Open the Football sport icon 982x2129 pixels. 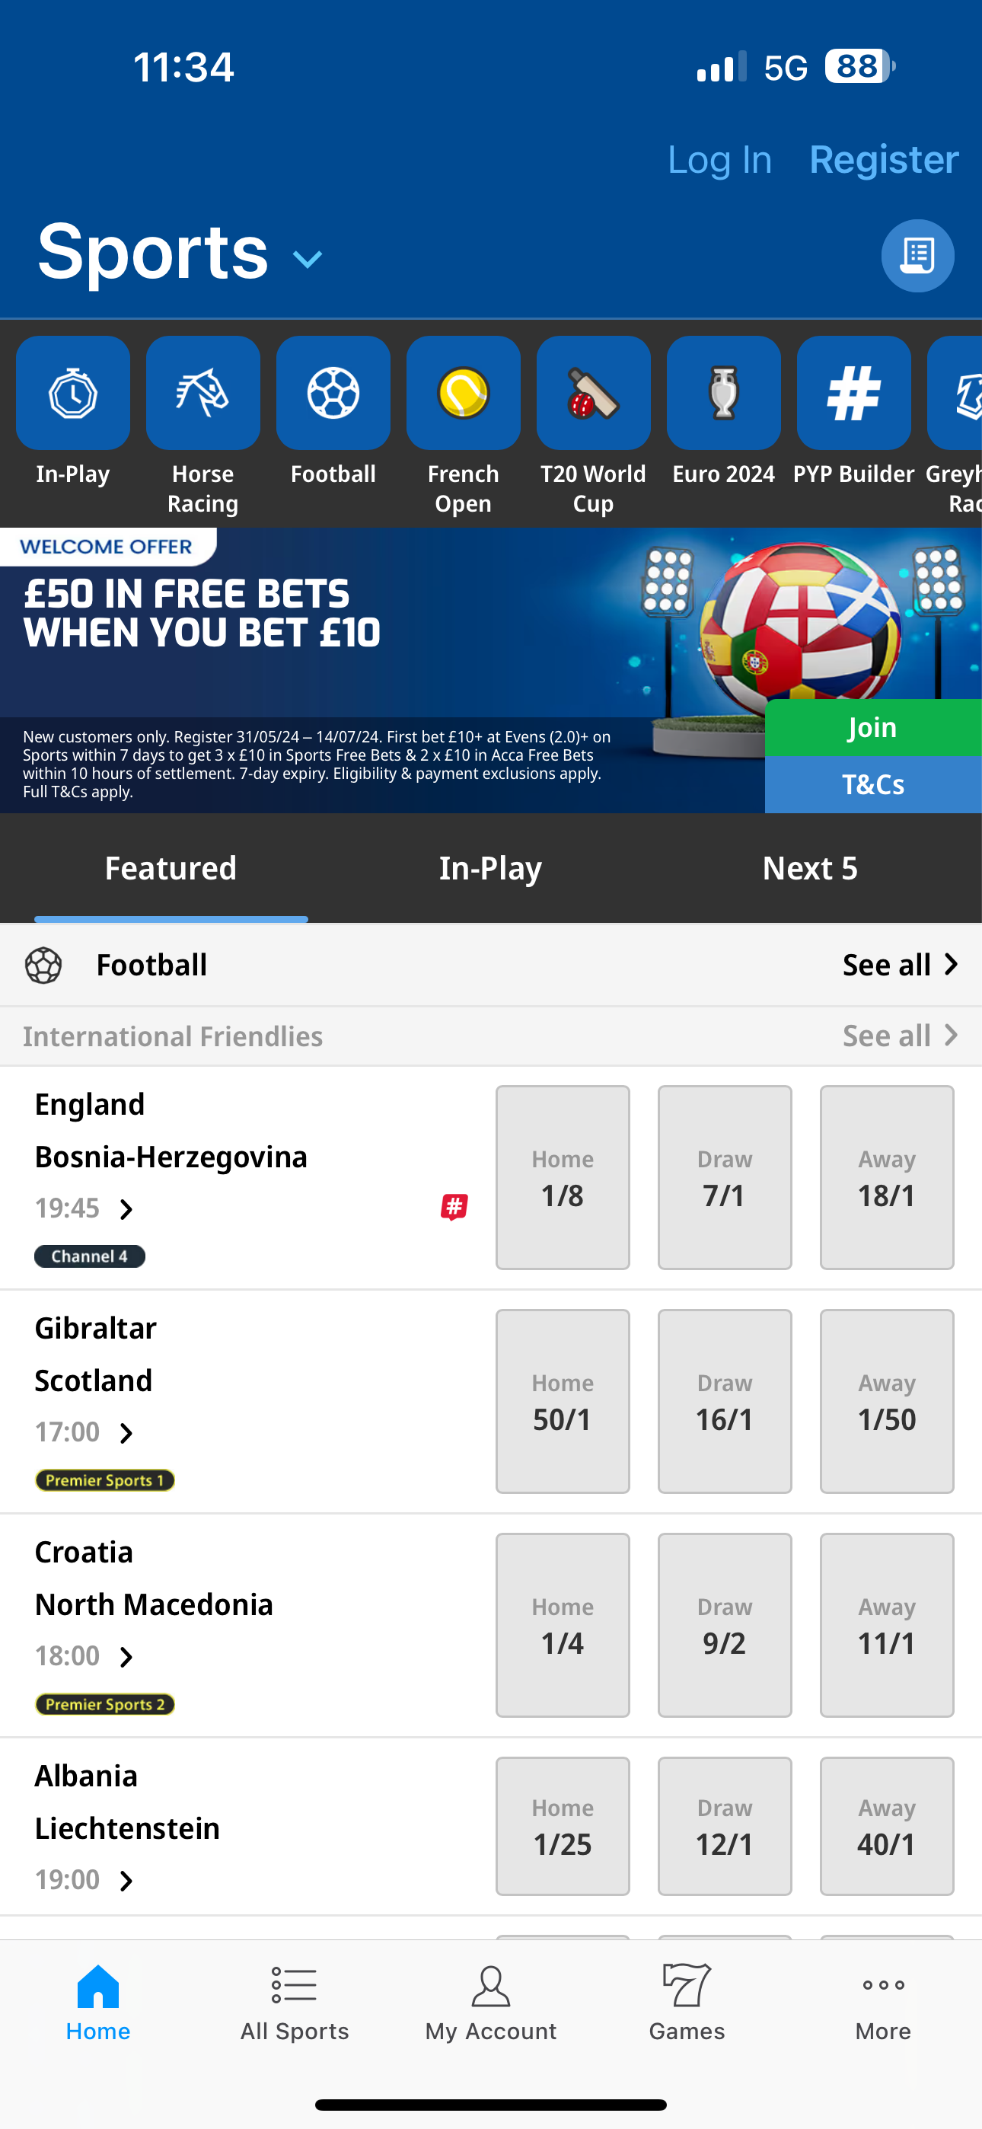(x=333, y=391)
